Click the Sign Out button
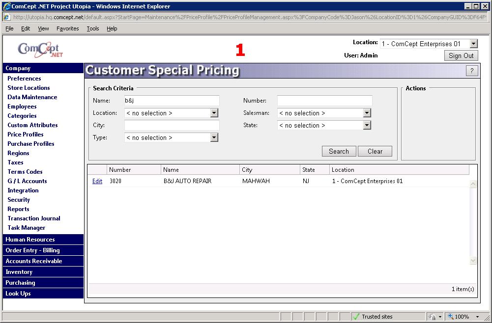The image size is (492, 323). pos(461,55)
